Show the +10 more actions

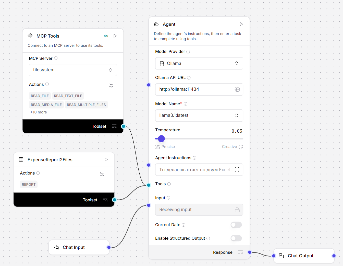(x=39, y=112)
